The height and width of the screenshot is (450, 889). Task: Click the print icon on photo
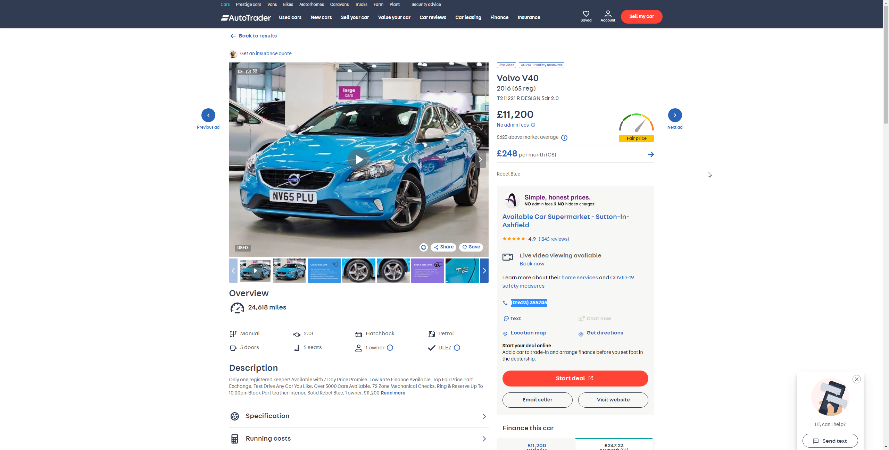pyautogui.click(x=423, y=247)
